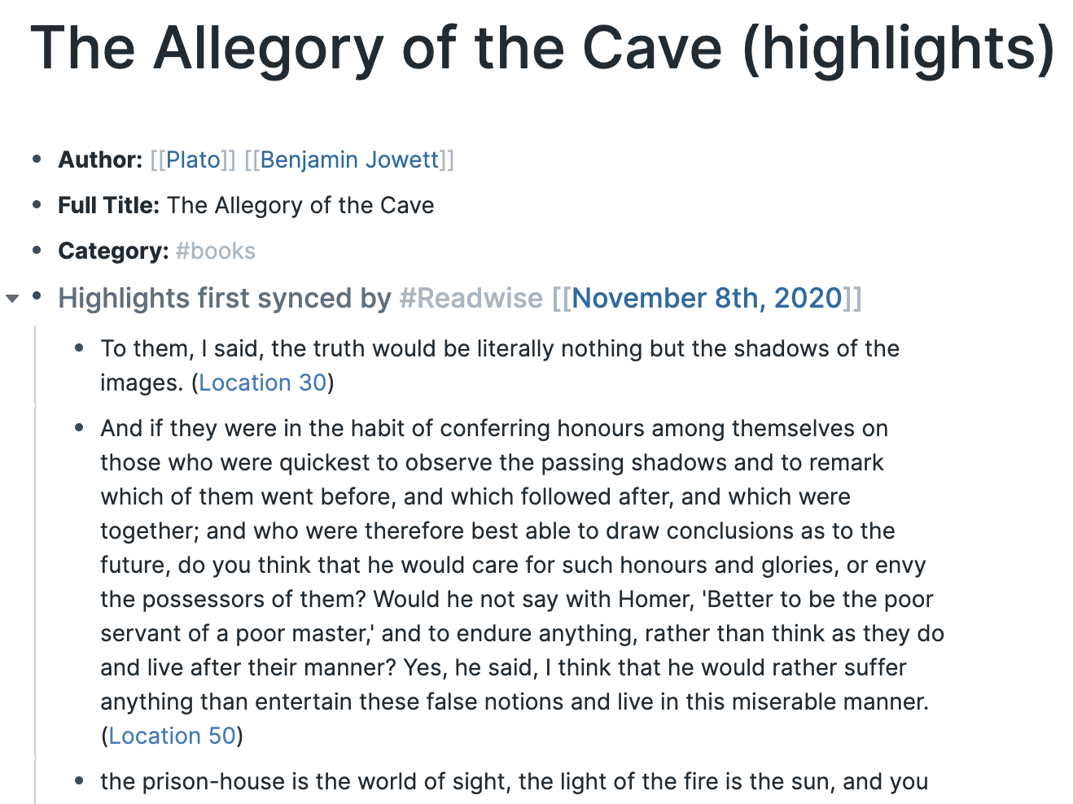Viewport: 1073px width, 804px height.
Task: Click the bullet next to Author
Action: point(37,159)
